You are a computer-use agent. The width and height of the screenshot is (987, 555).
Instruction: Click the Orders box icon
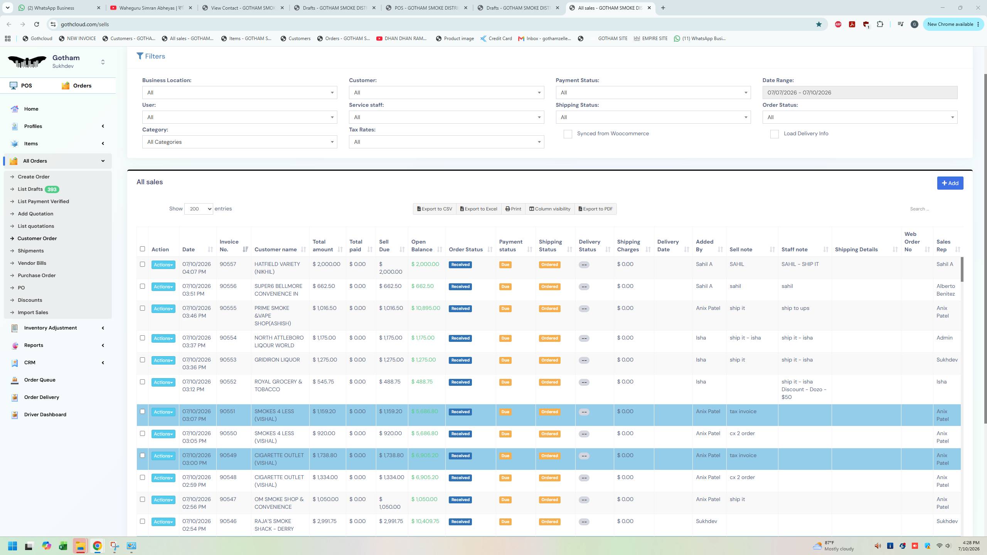coord(66,86)
